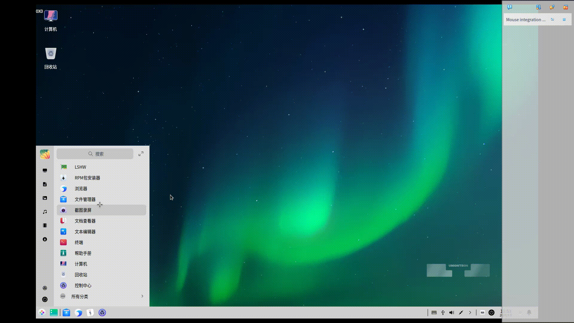Screen dimensions: 574x323
Task: Select the Video category icon in launcher sidebar
Action: pos(45,225)
